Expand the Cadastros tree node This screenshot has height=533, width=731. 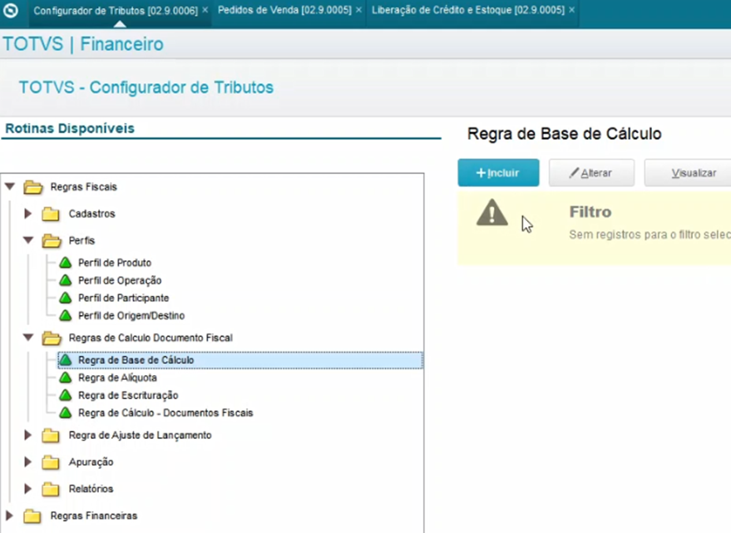click(27, 214)
